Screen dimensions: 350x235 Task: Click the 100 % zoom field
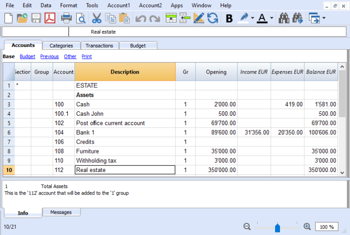coord(327,227)
